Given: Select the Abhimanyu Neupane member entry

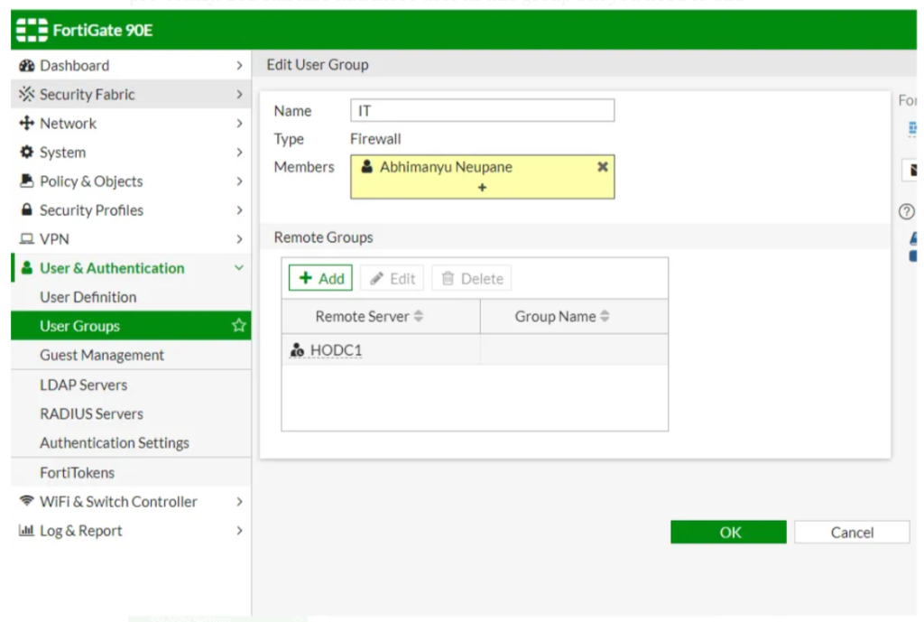Looking at the screenshot, I should pyautogui.click(x=446, y=167).
